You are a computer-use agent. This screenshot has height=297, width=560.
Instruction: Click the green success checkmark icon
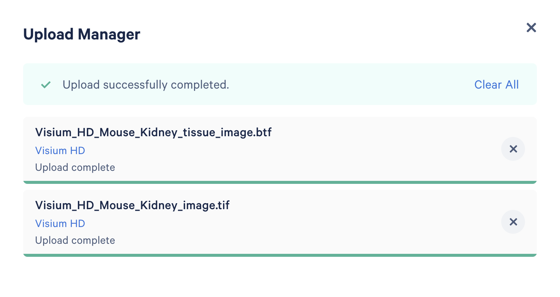46,85
